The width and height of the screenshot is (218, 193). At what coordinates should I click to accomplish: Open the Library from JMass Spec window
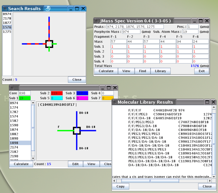tap(160, 71)
